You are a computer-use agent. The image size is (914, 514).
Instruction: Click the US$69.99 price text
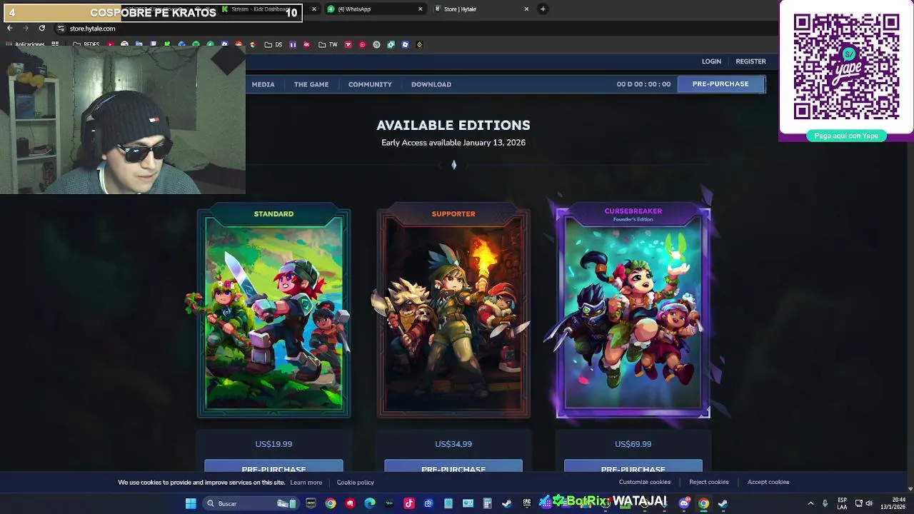[x=633, y=444]
